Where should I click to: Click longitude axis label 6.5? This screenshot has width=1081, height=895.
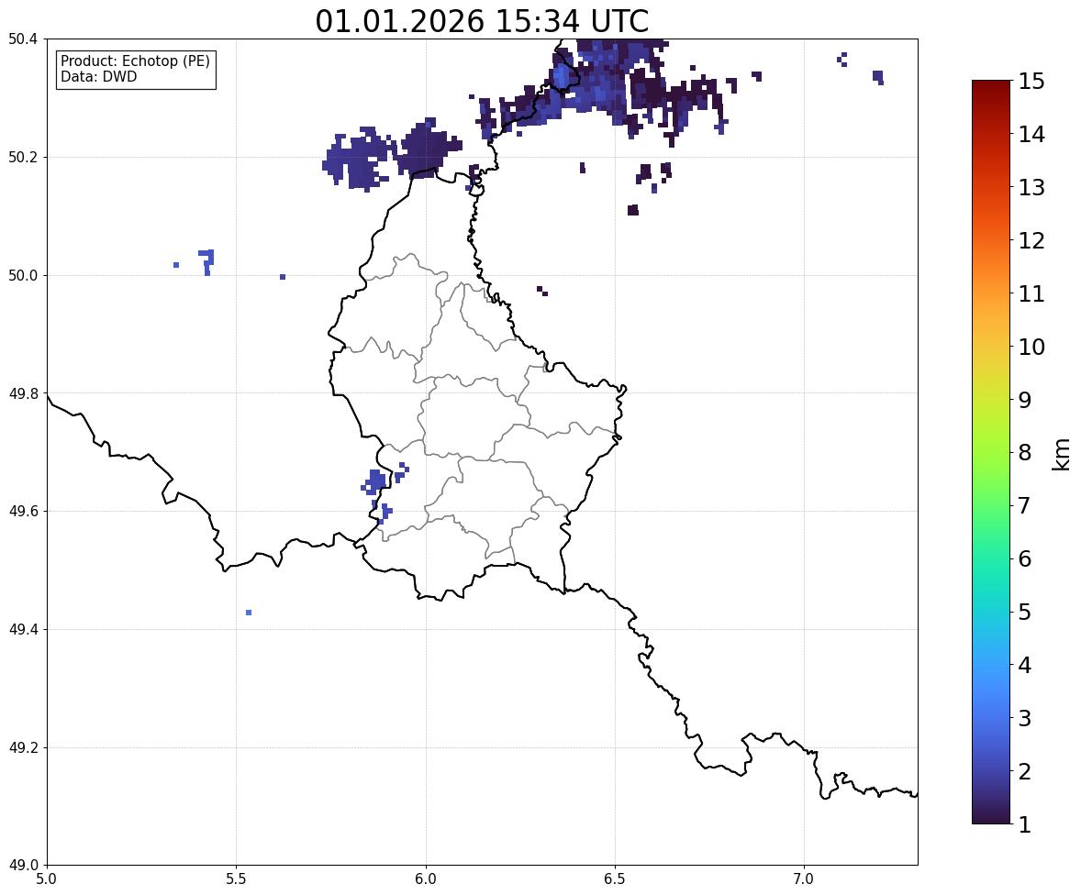pyautogui.click(x=614, y=879)
